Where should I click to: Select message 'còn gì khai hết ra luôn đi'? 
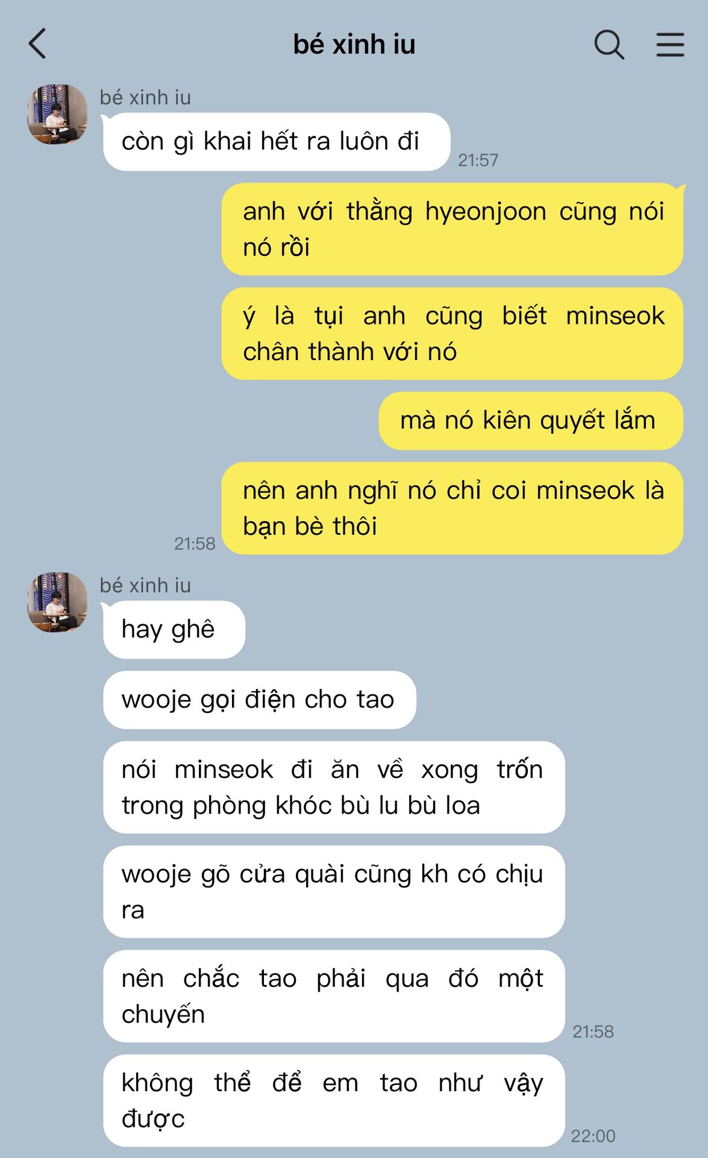click(x=277, y=142)
